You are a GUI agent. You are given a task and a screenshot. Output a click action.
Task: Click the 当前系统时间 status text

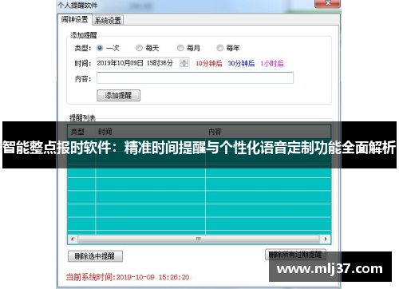[128, 277]
